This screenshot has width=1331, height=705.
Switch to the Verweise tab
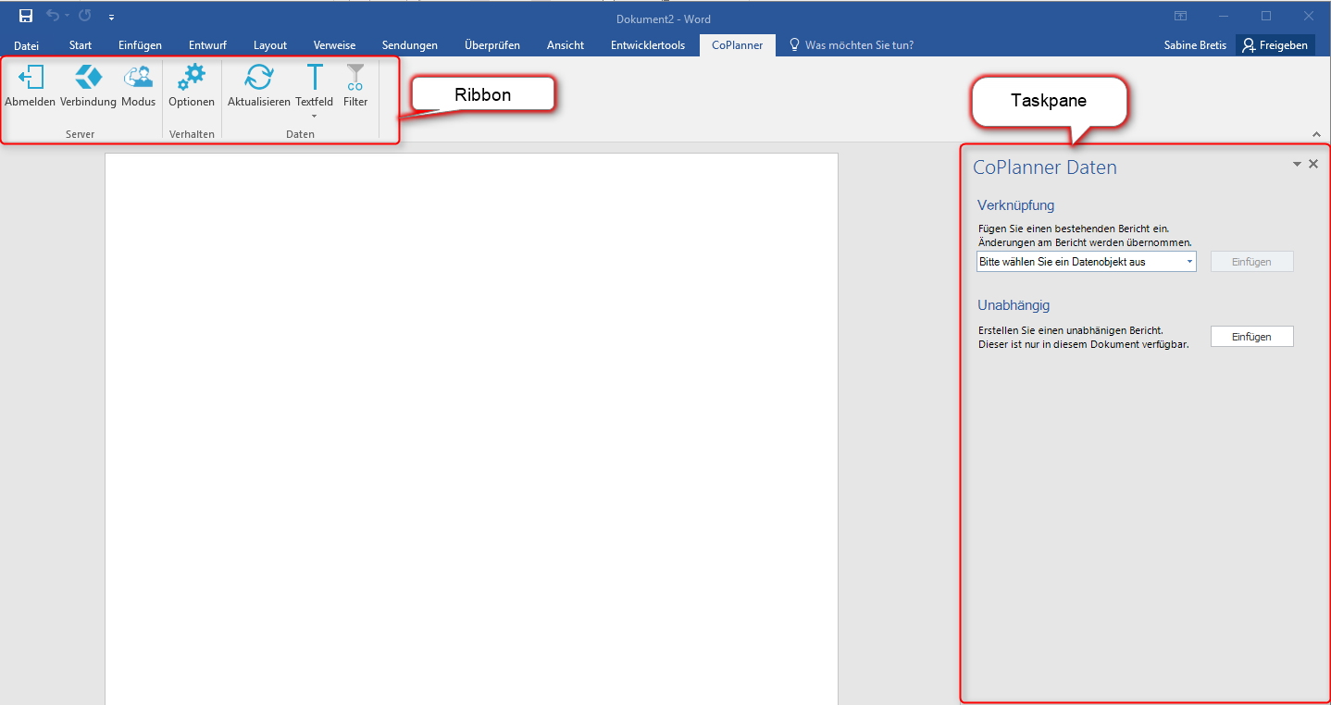click(335, 44)
